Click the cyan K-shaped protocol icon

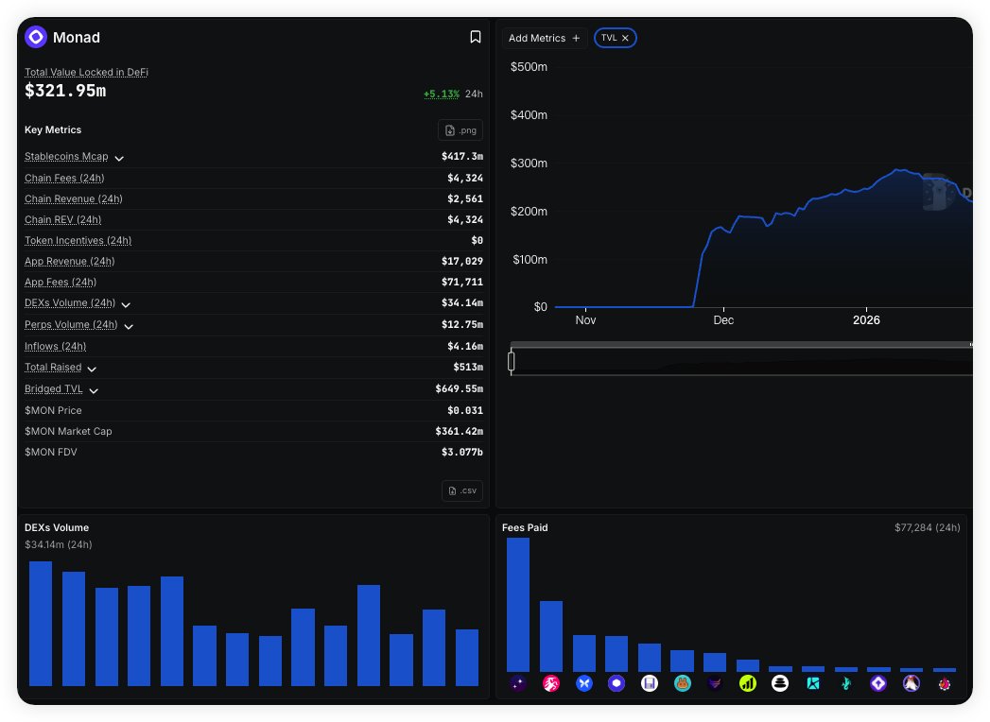click(813, 683)
